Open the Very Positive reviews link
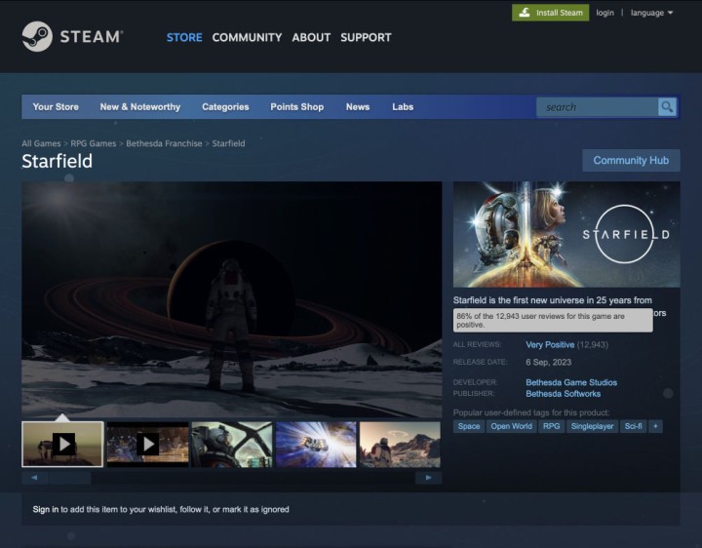The width and height of the screenshot is (702, 548). 550,345
